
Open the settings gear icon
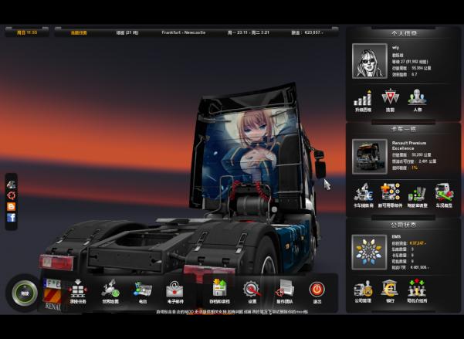pyautogui.click(x=252, y=290)
